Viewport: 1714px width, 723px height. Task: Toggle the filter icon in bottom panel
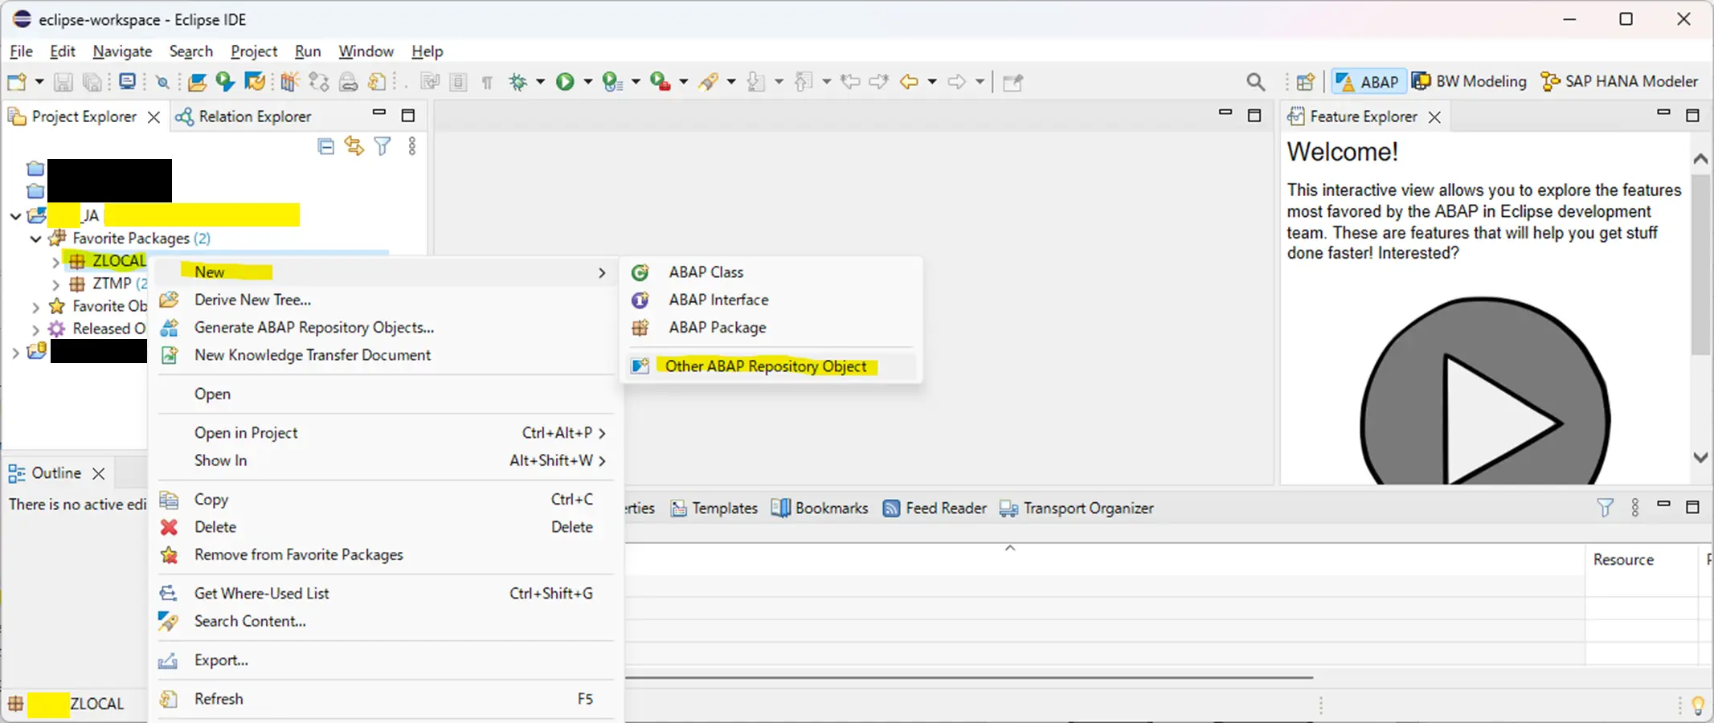(1605, 508)
